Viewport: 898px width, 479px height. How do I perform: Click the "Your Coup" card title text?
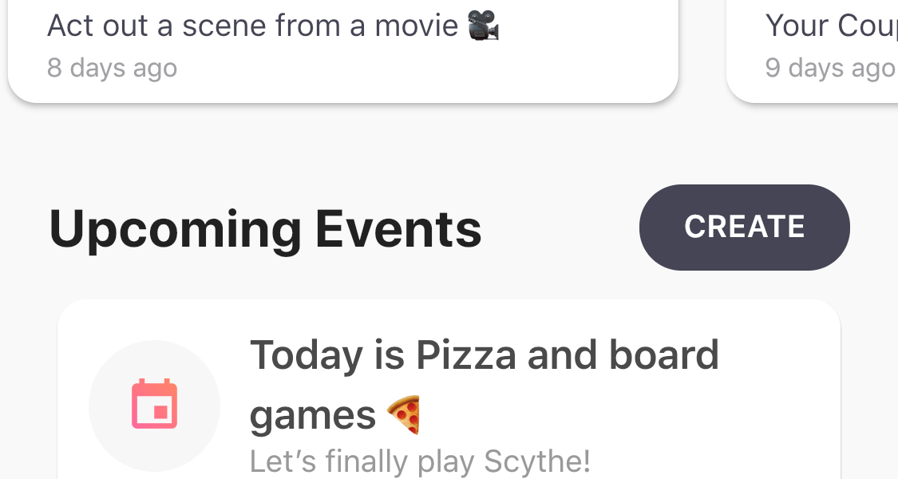pyautogui.click(x=830, y=26)
